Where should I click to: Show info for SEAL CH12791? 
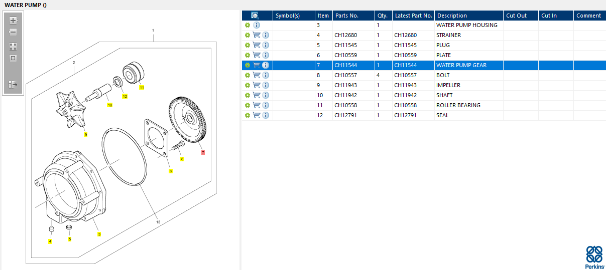coord(266,115)
